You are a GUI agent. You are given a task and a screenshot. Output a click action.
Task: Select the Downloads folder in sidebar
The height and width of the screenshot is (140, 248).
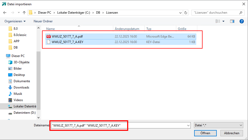[21, 87]
